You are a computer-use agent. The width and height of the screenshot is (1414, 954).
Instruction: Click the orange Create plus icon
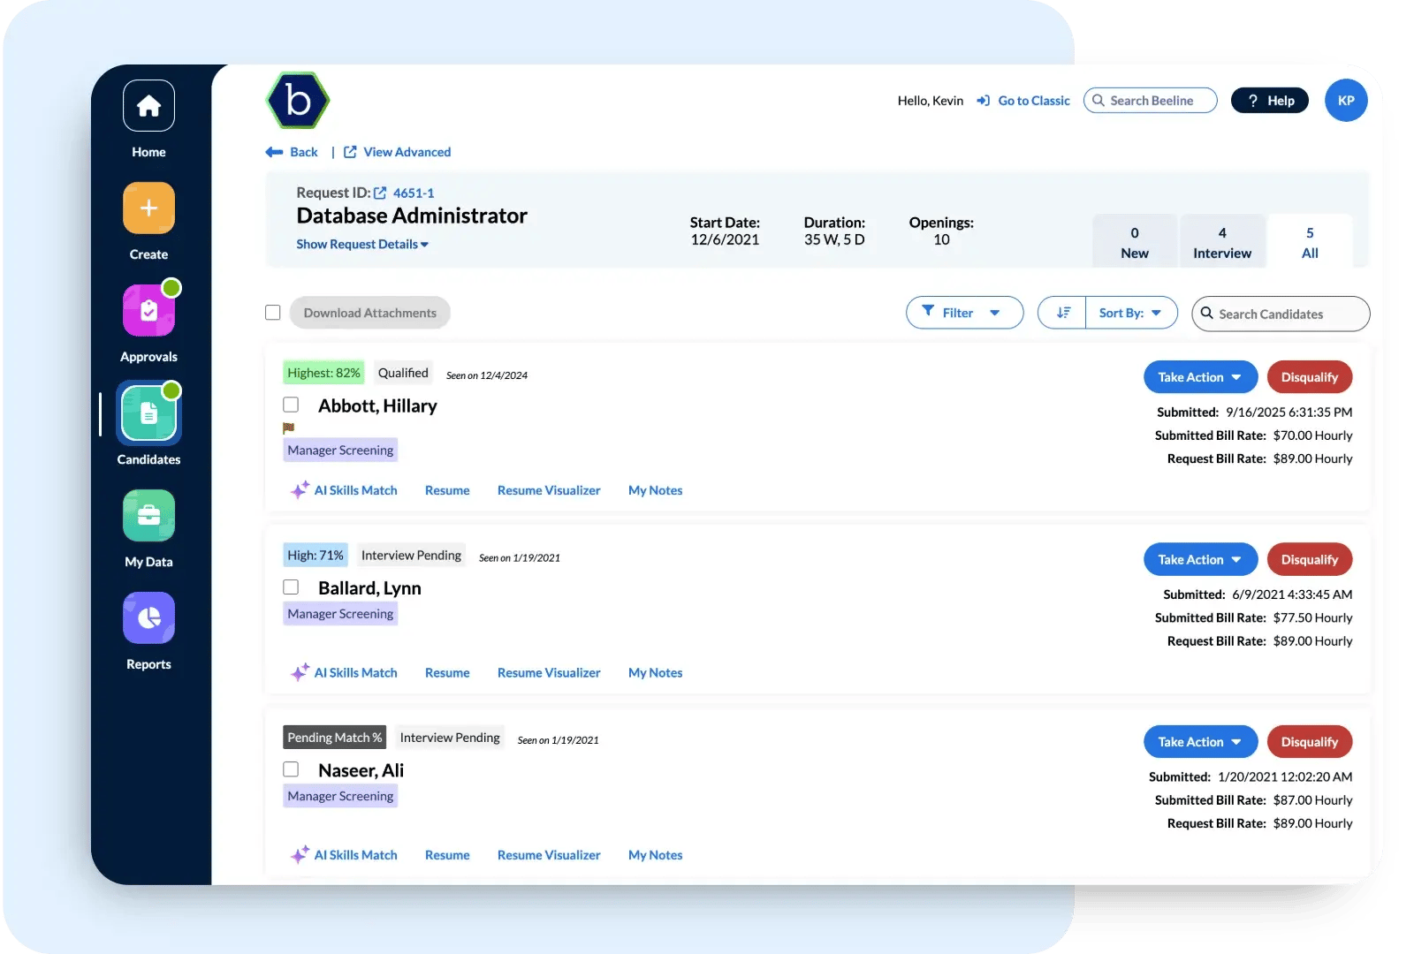[x=148, y=208]
